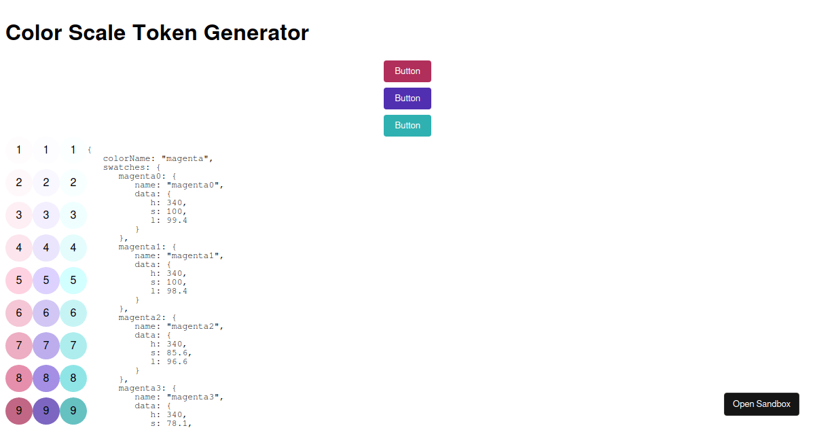This screenshot has height=428, width=815.
Task: Select purple swatch number 9
Action: (46, 410)
